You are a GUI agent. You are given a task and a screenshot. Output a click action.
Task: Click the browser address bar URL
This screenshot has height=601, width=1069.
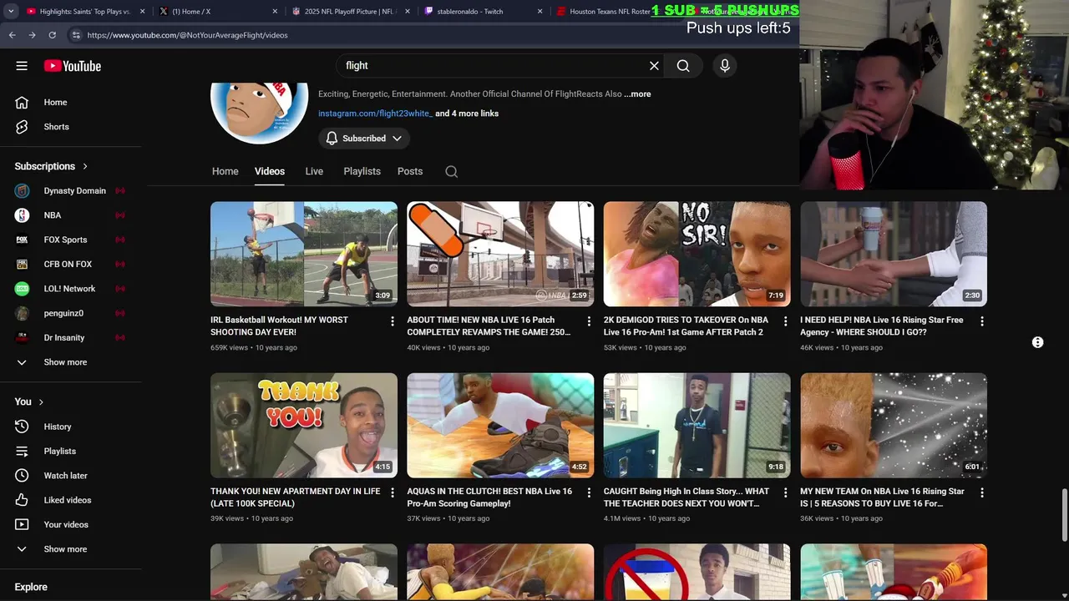tap(188, 35)
